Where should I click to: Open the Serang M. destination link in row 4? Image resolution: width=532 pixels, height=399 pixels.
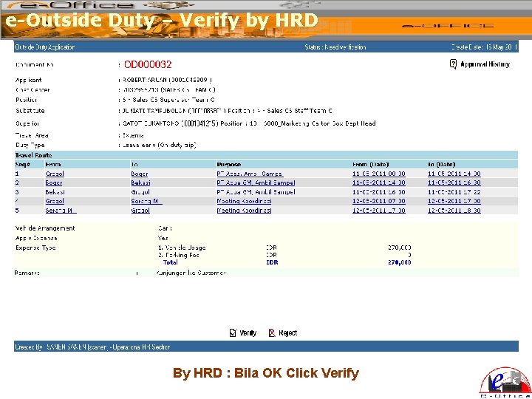(x=146, y=201)
